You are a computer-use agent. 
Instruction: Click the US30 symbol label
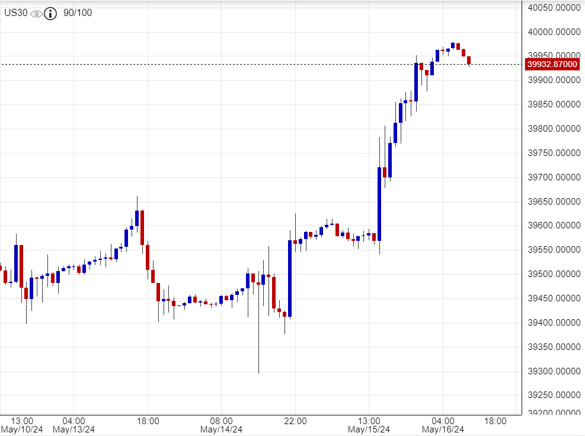(x=16, y=13)
